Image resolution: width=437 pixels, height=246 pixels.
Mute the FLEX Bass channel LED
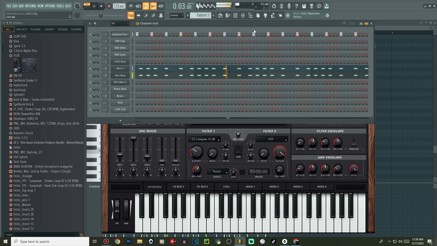point(90,62)
